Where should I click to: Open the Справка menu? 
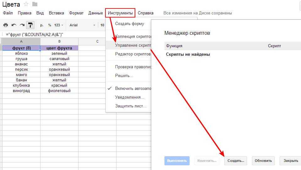146,13
